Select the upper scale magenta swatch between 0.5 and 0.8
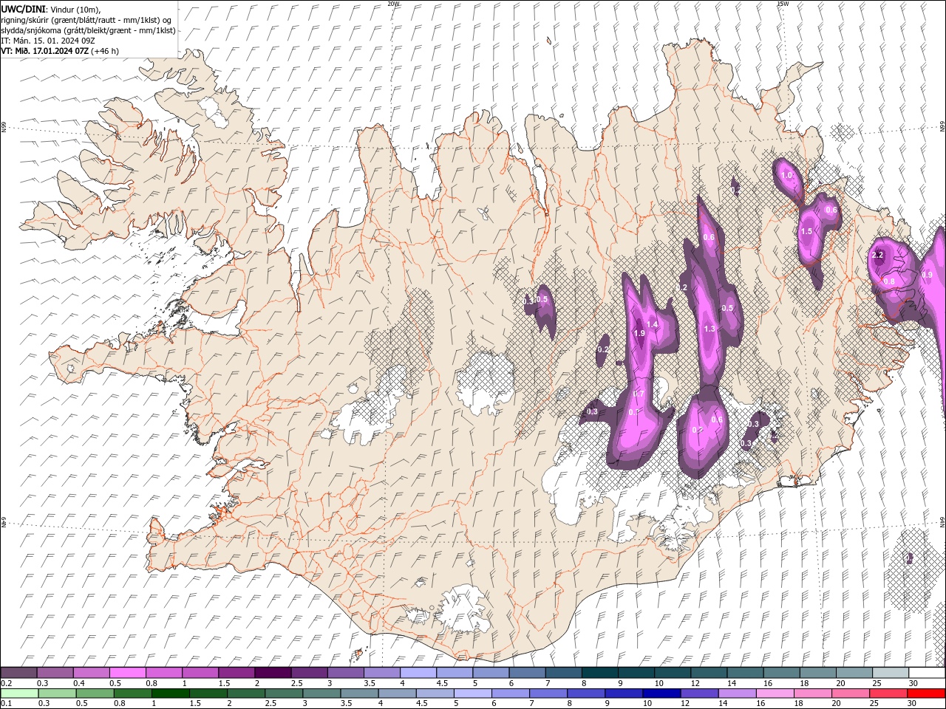The height and width of the screenshot is (709, 946). 127,673
